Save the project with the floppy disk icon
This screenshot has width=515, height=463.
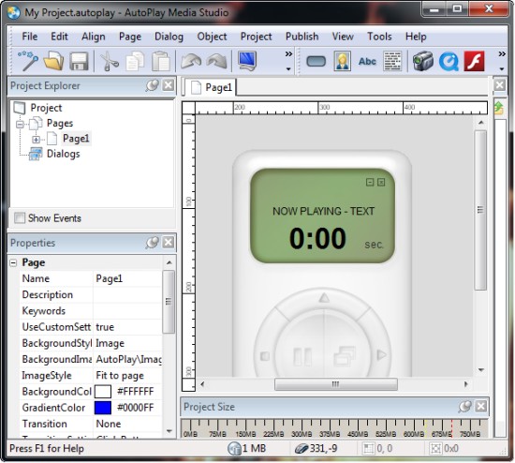[80, 61]
